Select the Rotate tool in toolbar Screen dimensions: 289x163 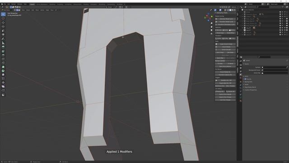click(x=3, y=26)
